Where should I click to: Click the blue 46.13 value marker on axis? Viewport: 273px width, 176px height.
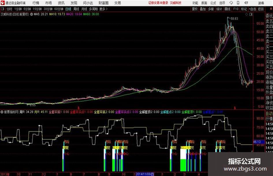(x=257, y=142)
